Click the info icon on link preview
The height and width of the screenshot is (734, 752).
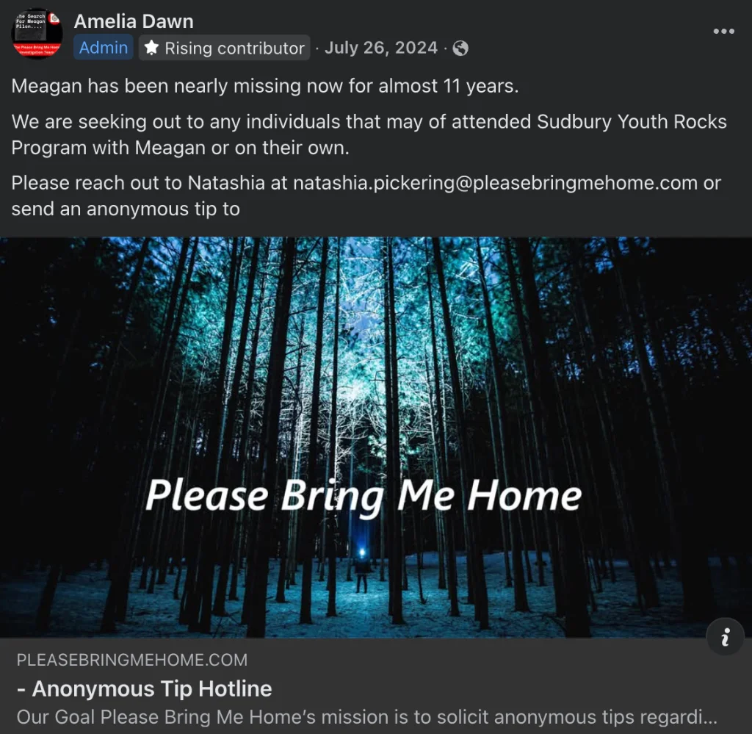pos(725,637)
